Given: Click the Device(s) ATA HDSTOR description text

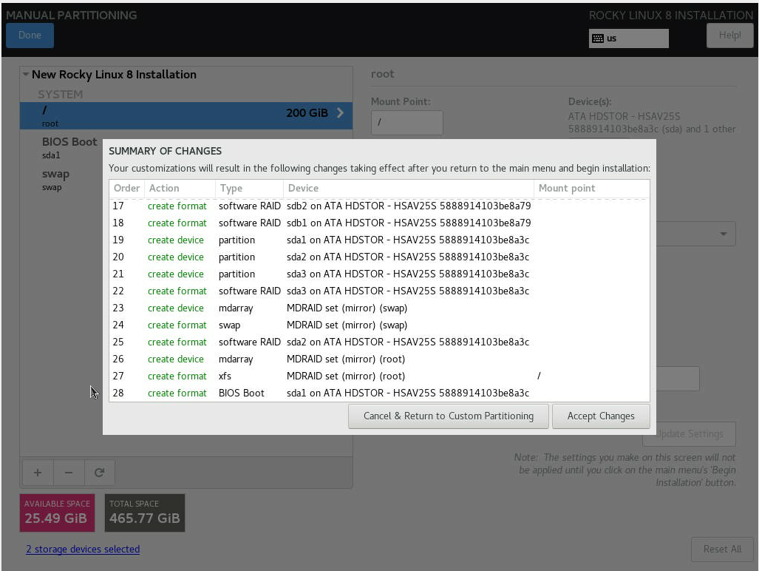Looking at the screenshot, I should pyautogui.click(x=652, y=123).
